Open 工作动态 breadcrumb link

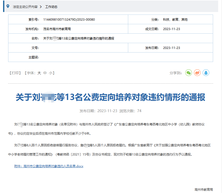[x=51, y=7]
